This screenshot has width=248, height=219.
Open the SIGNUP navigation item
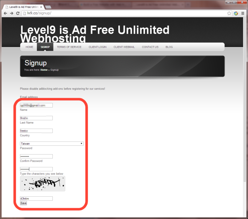click(x=45, y=47)
